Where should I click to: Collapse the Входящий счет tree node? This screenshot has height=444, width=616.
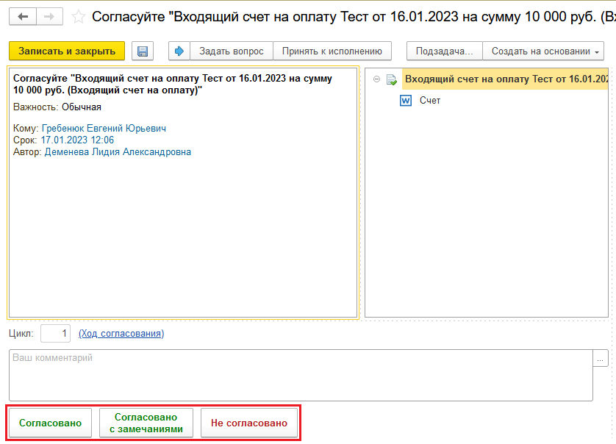[x=377, y=79]
